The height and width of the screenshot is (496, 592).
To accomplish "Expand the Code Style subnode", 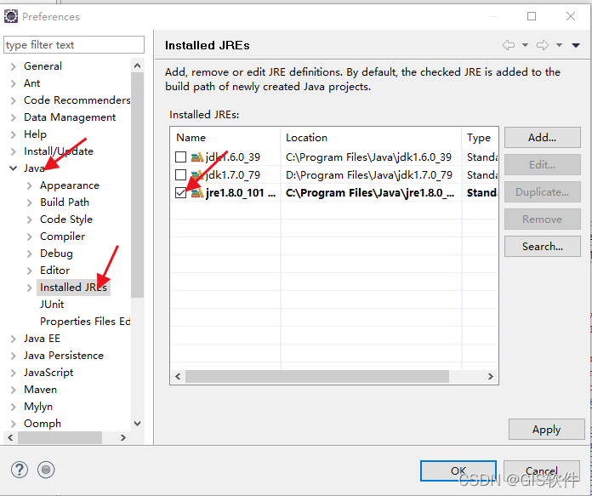I will pyautogui.click(x=30, y=219).
